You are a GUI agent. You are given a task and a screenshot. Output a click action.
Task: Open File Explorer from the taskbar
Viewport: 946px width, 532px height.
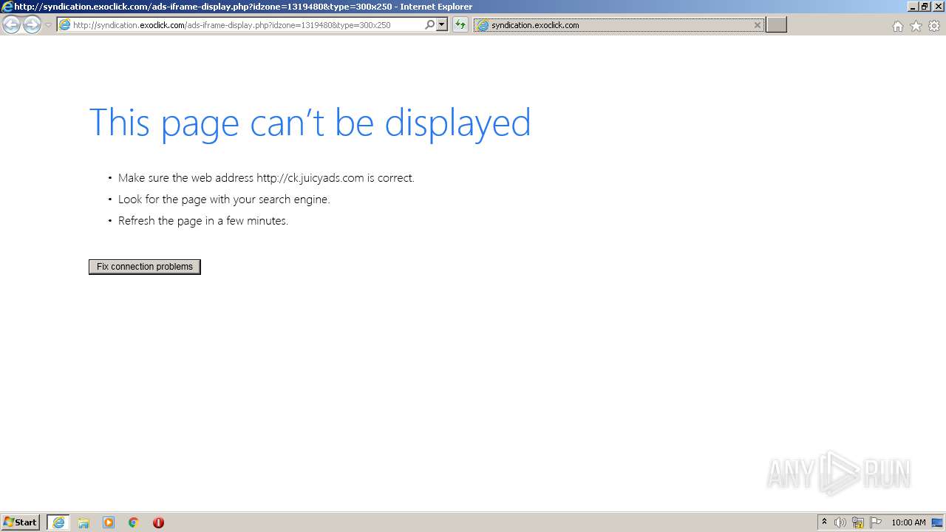(84, 522)
